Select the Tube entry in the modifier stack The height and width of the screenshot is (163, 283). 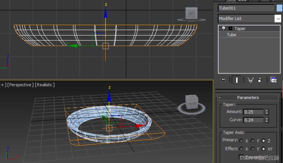point(231,35)
